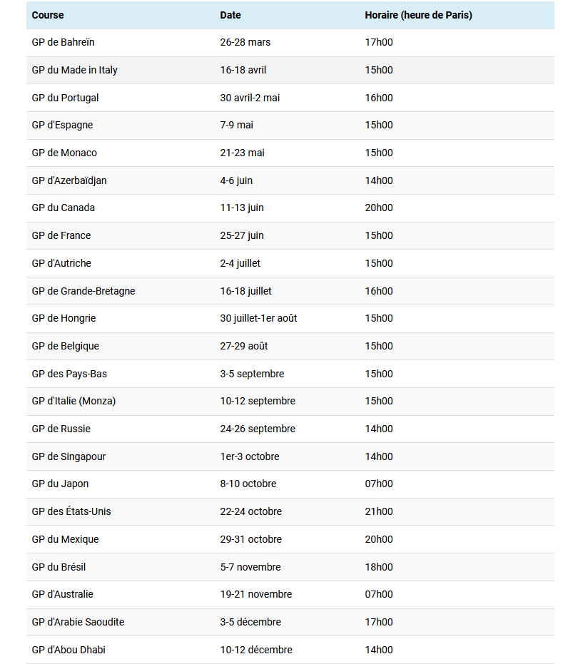Select the GP de Monaco race name
The image size is (573, 664).
click(64, 153)
